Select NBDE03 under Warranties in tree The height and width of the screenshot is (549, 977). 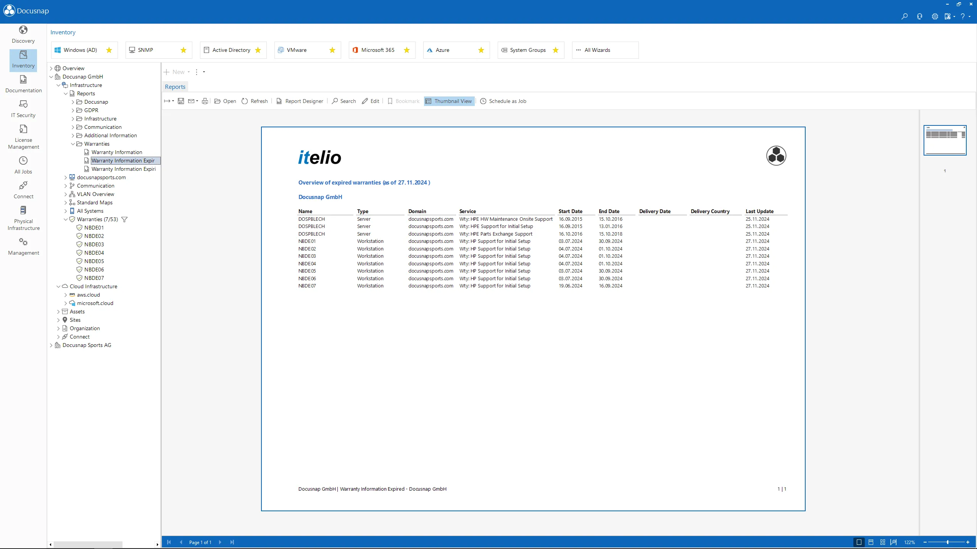point(94,244)
